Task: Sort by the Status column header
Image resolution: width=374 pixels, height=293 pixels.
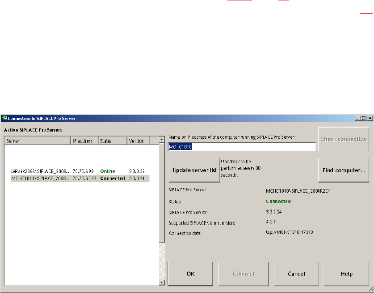Action: point(112,140)
